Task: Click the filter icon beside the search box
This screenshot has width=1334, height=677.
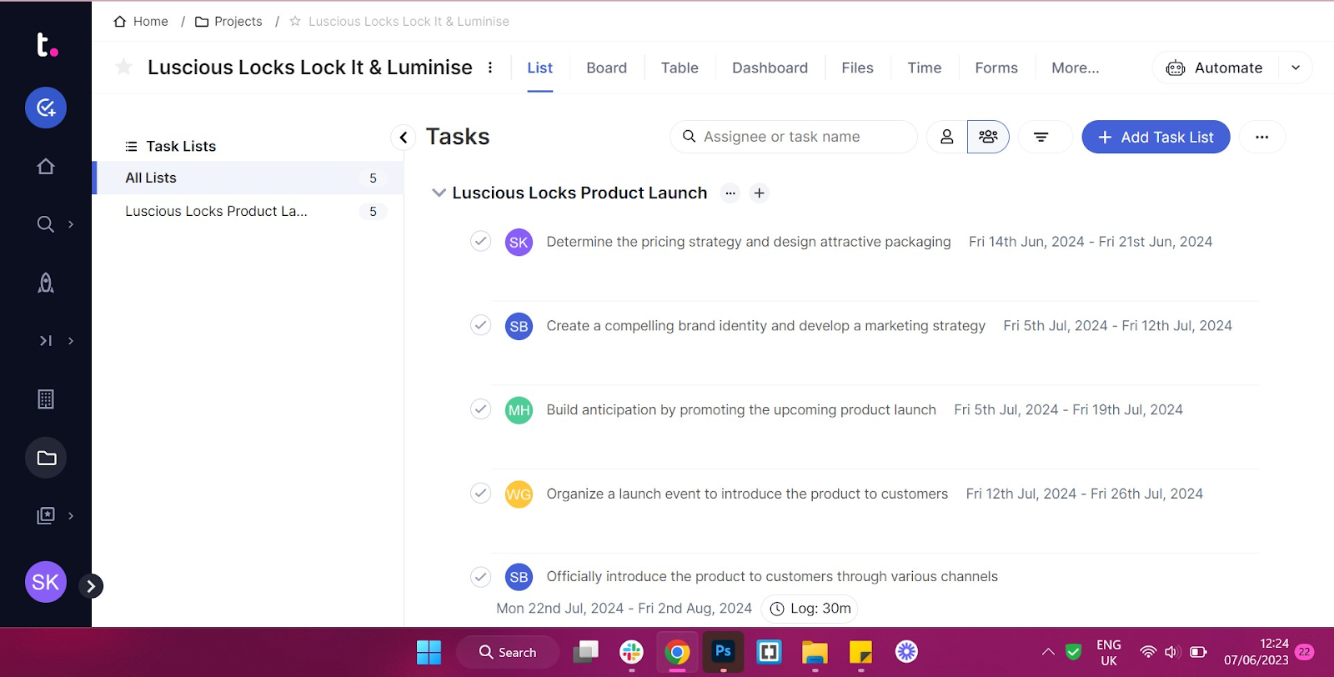Action: tap(1041, 137)
